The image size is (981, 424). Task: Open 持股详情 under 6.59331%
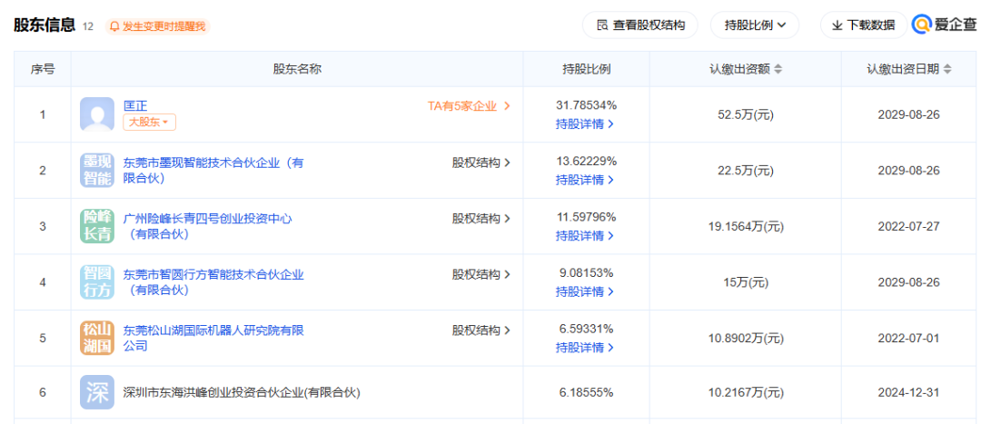pyautogui.click(x=585, y=347)
